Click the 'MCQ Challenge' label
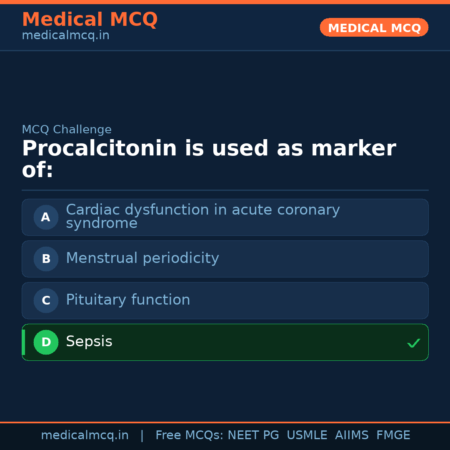This screenshot has height=450, width=450. [x=67, y=130]
